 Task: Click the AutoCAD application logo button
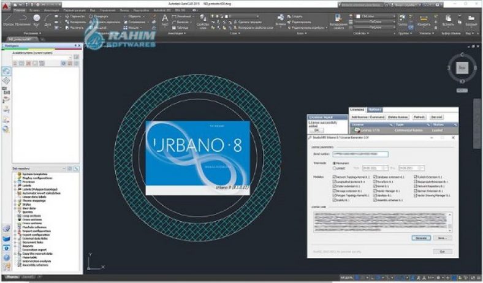point(5,5)
